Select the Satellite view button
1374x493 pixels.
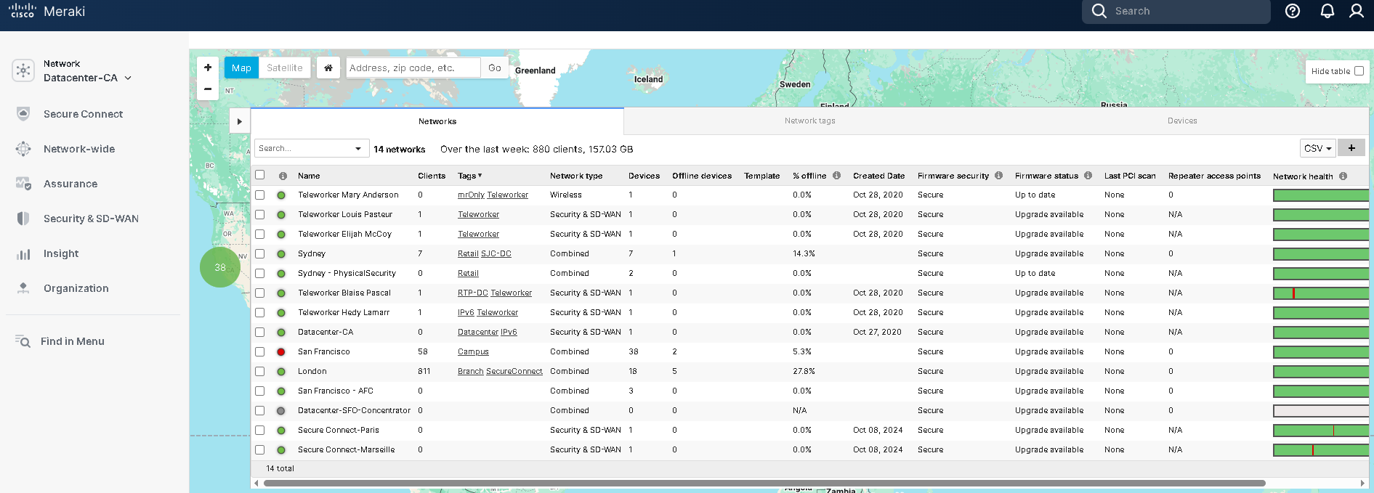285,68
